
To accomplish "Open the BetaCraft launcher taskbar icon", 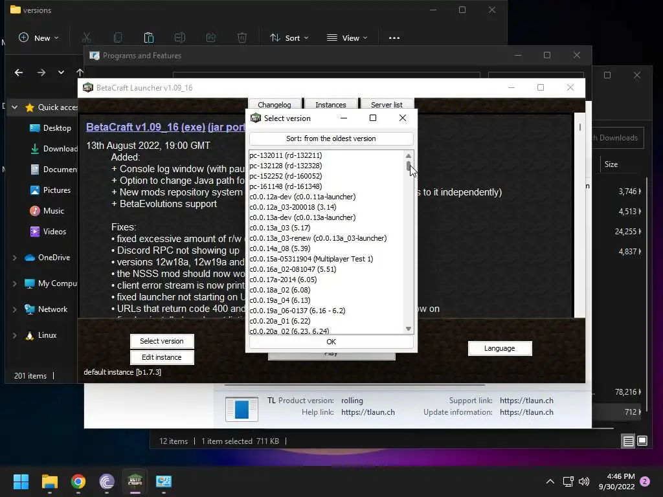I will (x=135, y=481).
